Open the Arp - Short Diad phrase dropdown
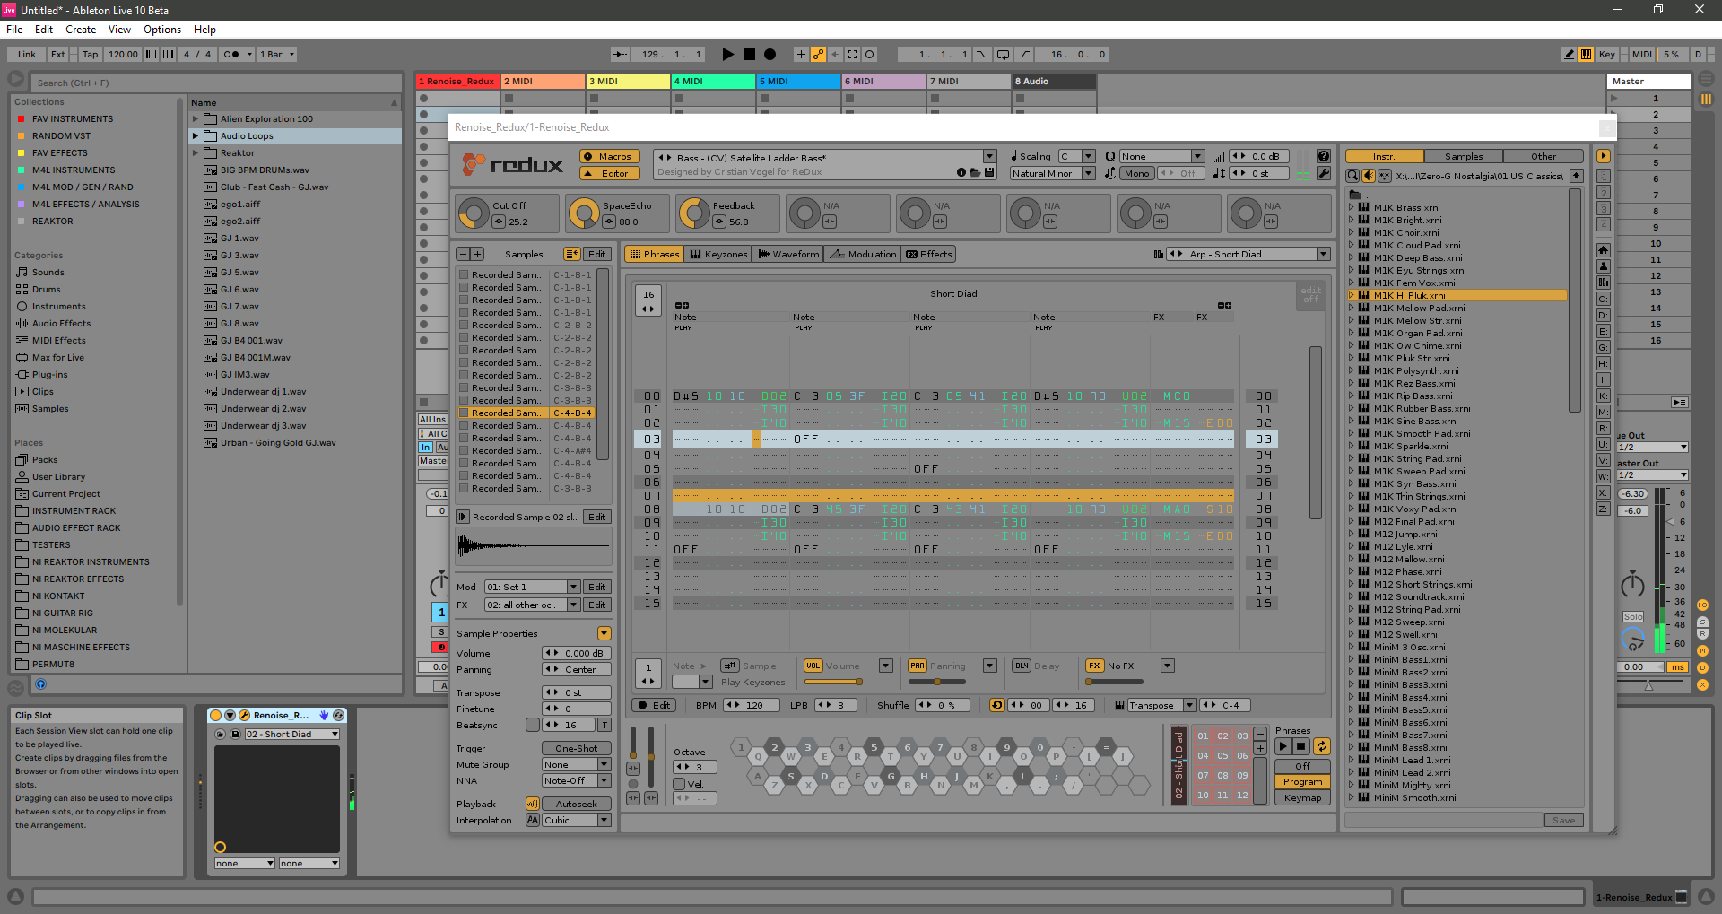The width and height of the screenshot is (1722, 914). pyautogui.click(x=1323, y=254)
